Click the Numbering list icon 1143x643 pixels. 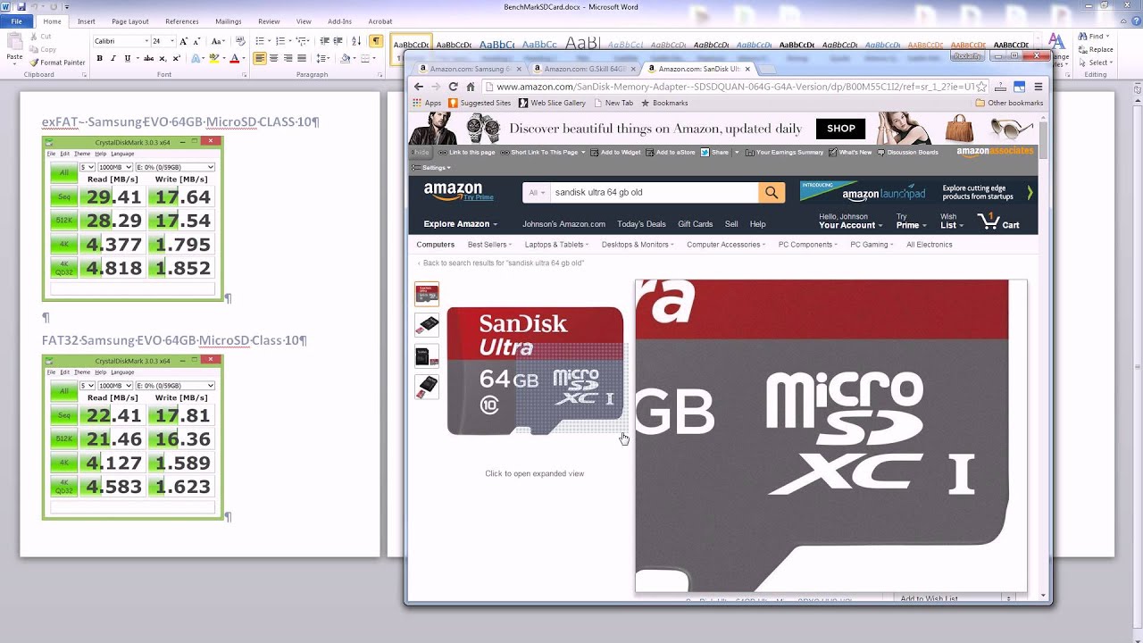coord(280,41)
